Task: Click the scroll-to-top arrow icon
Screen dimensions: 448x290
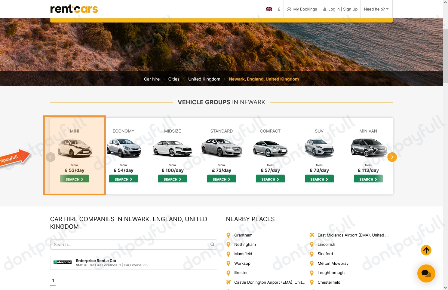Action: [x=426, y=250]
